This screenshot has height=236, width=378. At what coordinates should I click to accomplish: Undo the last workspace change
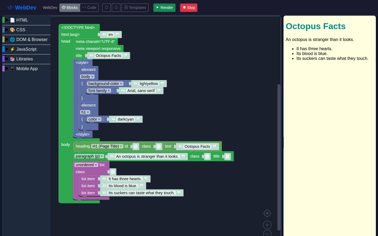point(106,8)
